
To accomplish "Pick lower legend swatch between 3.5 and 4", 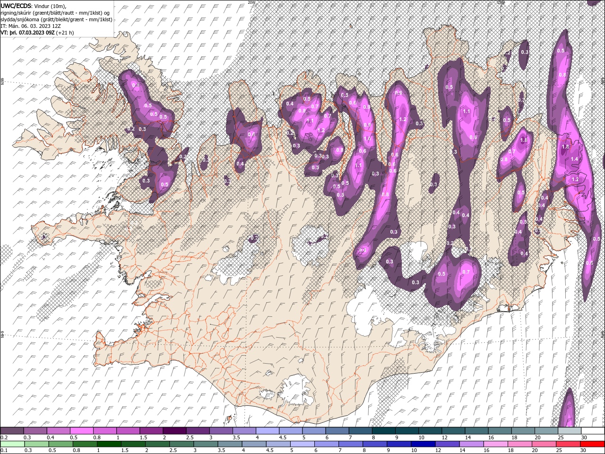I will [230, 444].
